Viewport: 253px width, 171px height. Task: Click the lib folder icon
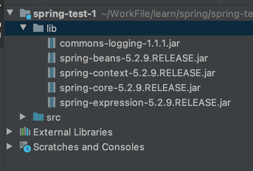38,28
